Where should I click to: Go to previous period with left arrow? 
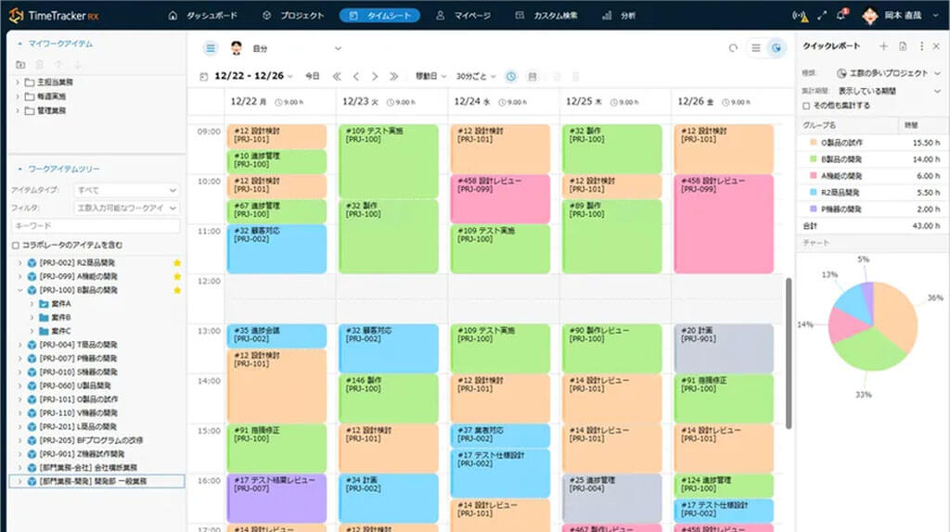(356, 76)
